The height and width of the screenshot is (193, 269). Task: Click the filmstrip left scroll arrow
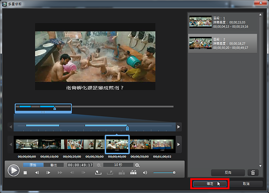(11, 145)
